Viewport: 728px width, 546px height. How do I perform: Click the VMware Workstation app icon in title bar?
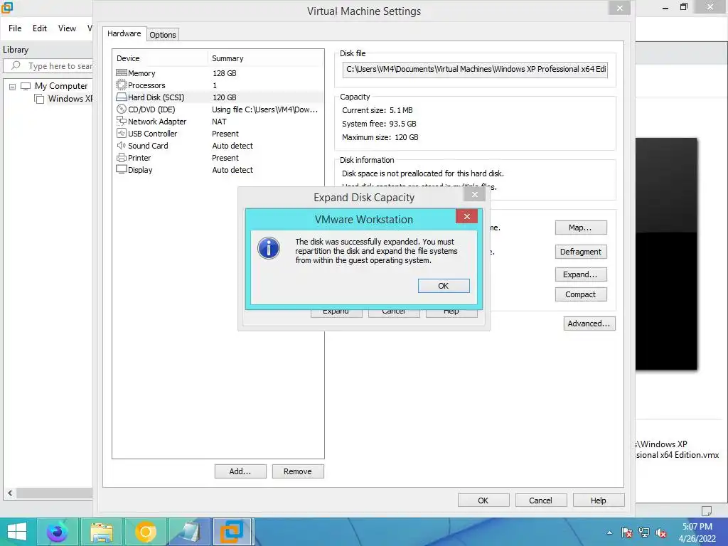6,7
